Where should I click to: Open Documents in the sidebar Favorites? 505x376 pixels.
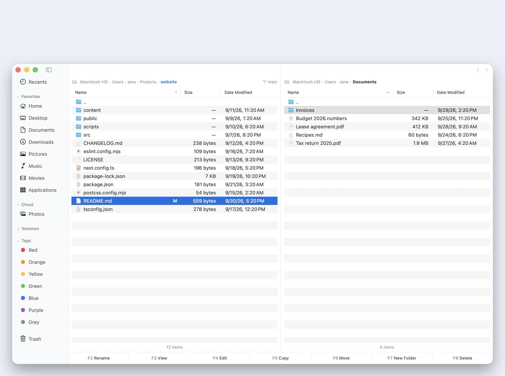[37, 130]
